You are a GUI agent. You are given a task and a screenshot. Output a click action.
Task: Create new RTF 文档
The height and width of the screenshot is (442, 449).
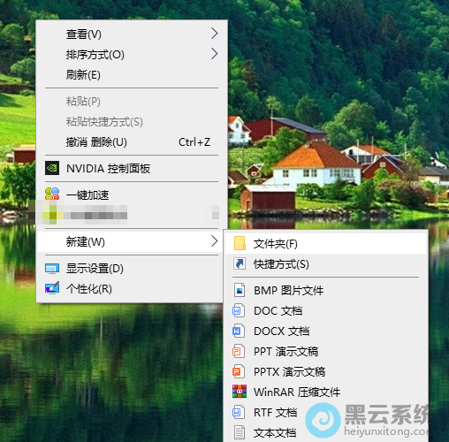325,412
